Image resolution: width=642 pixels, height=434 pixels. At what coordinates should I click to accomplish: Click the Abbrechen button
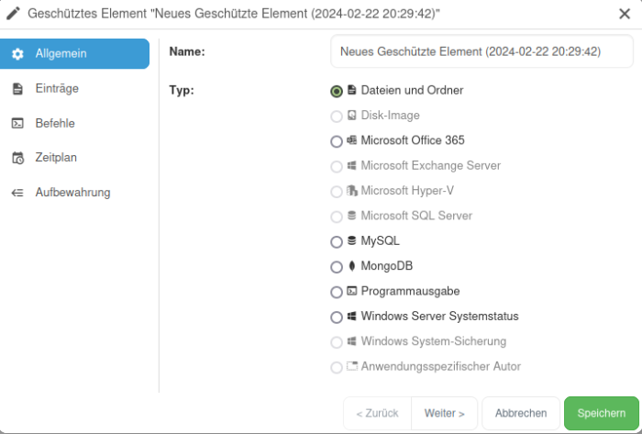(x=521, y=414)
